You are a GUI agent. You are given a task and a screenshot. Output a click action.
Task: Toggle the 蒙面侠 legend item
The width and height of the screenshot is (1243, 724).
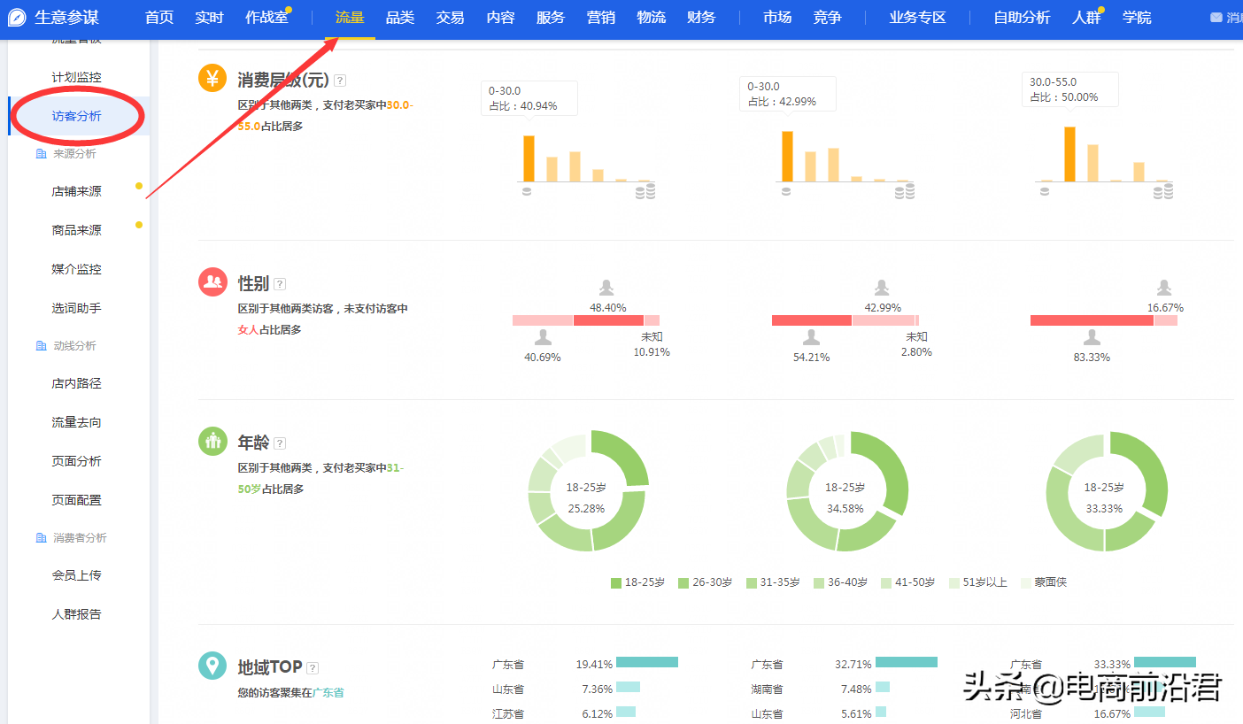(1044, 582)
